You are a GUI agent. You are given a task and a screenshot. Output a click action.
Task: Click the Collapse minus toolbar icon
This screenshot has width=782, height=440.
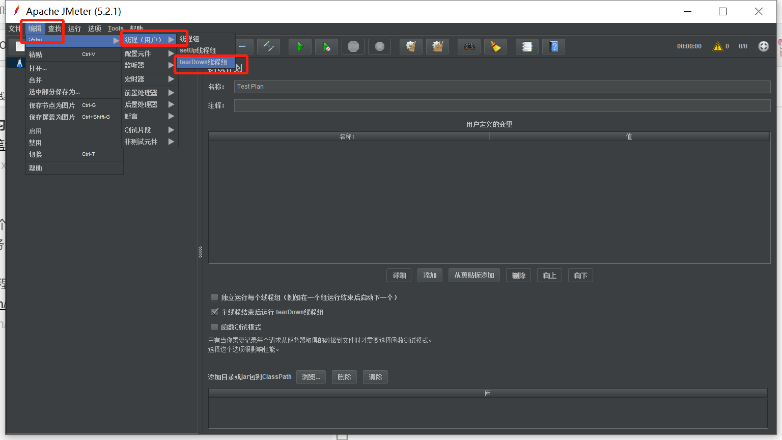243,47
